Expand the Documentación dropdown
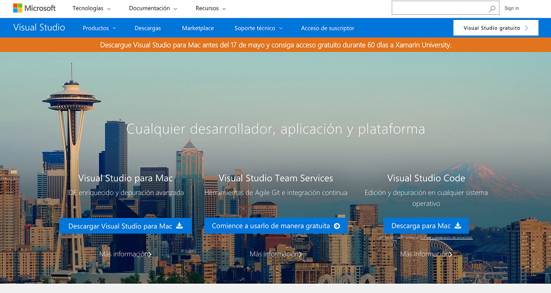The width and height of the screenshot is (551, 293). tap(153, 8)
